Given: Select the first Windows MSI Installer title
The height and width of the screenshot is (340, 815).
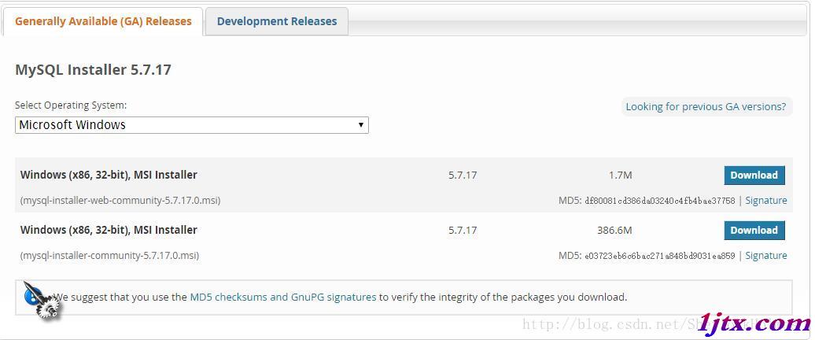Looking at the screenshot, I should click(x=109, y=176).
